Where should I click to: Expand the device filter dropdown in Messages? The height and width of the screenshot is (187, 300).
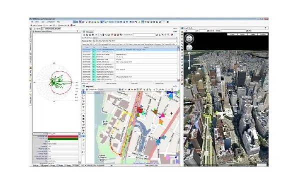point(176,41)
